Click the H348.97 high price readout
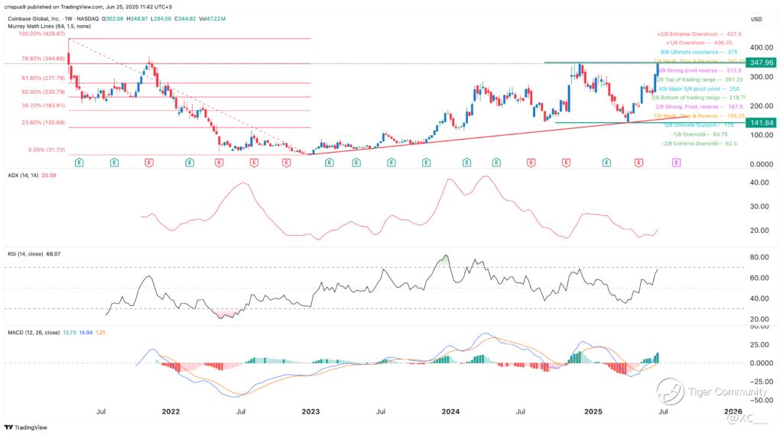Image resolution: width=783 pixels, height=435 pixels. pyautogui.click(x=137, y=19)
